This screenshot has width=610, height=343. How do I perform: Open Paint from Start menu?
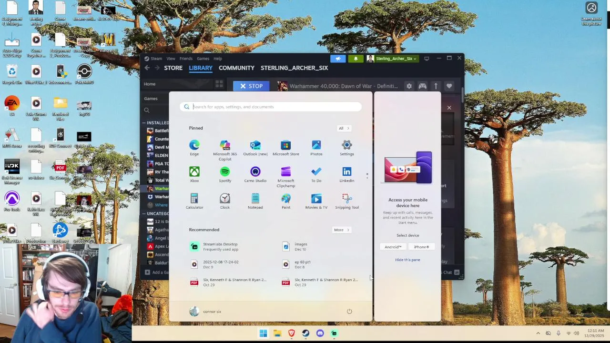[286, 201]
